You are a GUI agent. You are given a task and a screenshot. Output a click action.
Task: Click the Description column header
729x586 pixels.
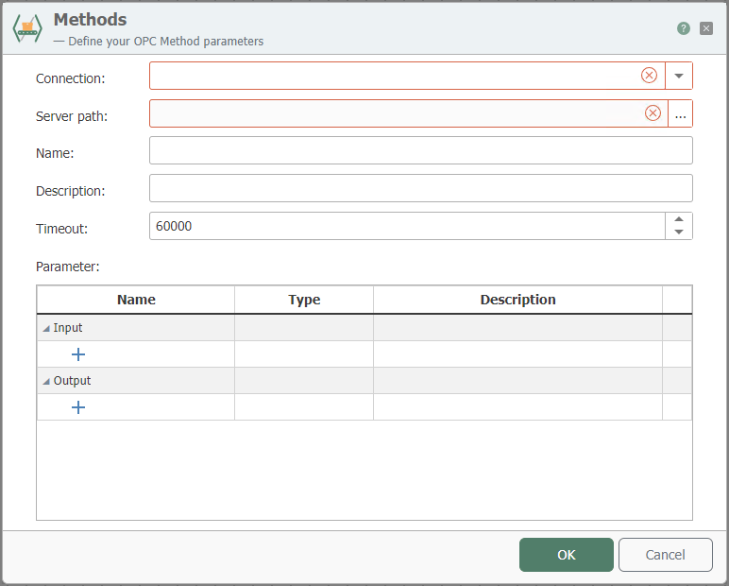click(517, 300)
